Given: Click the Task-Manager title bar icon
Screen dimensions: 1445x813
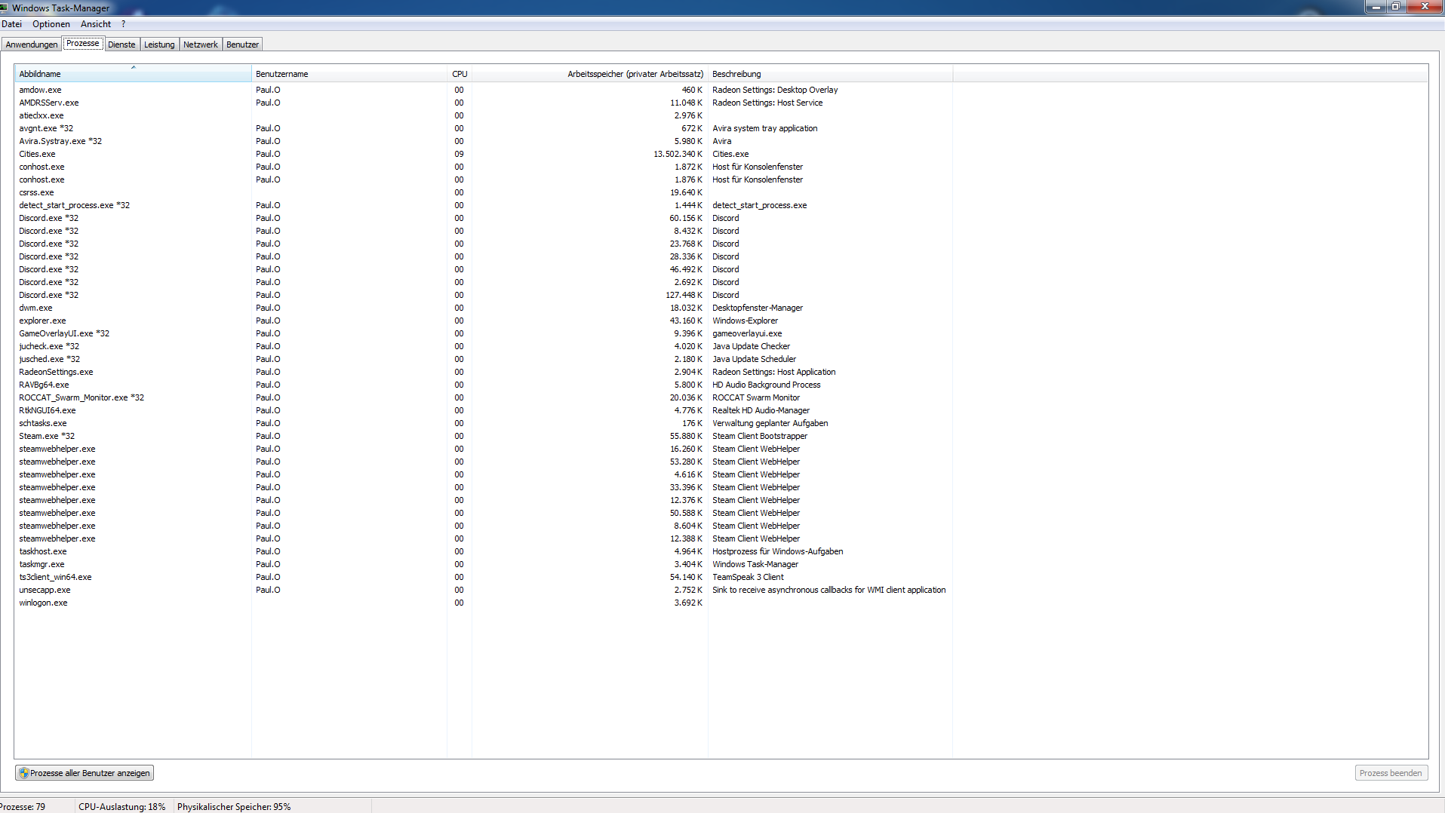Looking at the screenshot, I should tap(5, 8).
